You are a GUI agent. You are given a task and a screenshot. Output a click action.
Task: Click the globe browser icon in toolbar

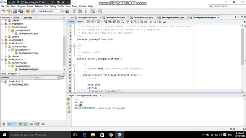[x=67, y=11]
